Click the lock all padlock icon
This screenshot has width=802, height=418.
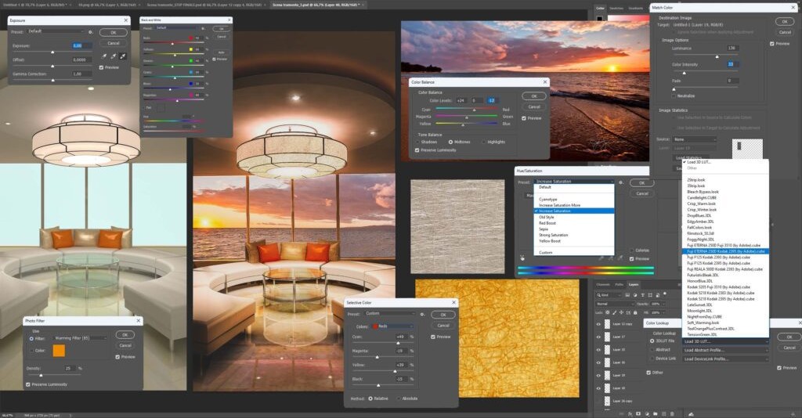(635, 312)
